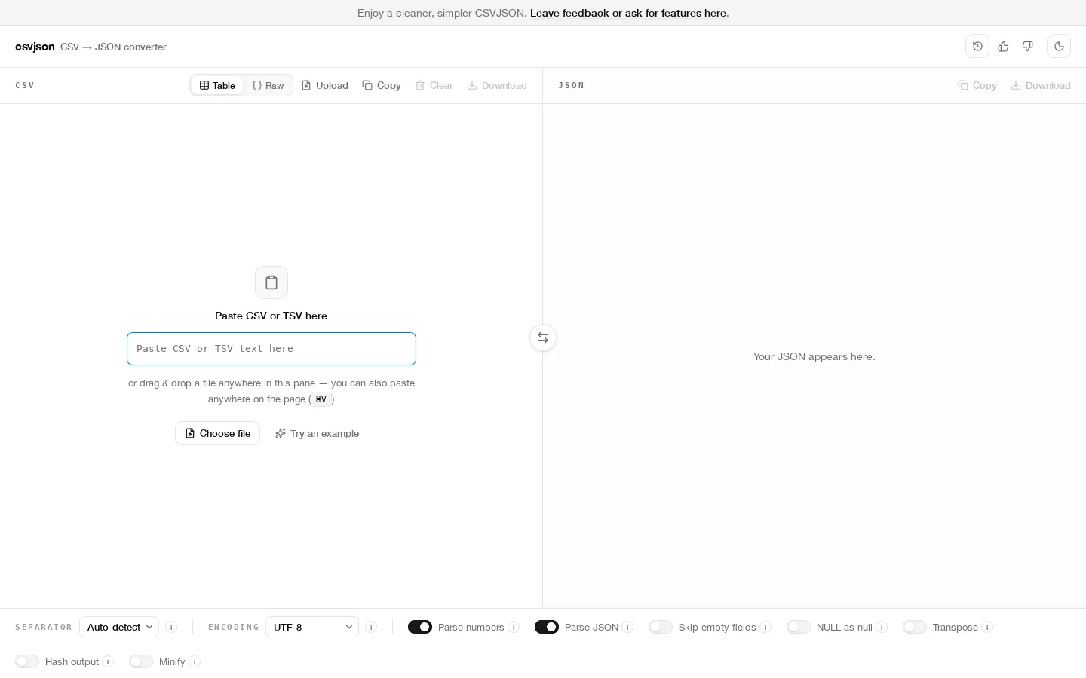Image resolution: width=1086 pixels, height=678 pixels.
Task: Upload a CSV file from toolbar
Action: click(x=325, y=85)
